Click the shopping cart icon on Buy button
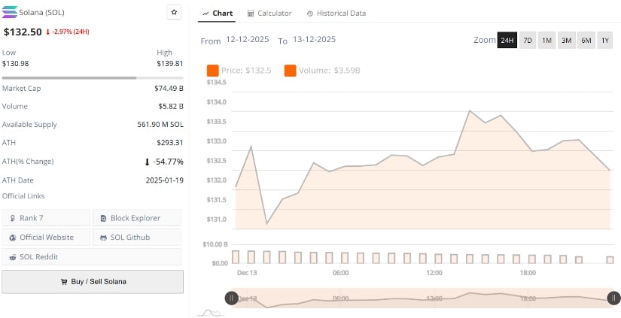The image size is (621, 318). 64,282
